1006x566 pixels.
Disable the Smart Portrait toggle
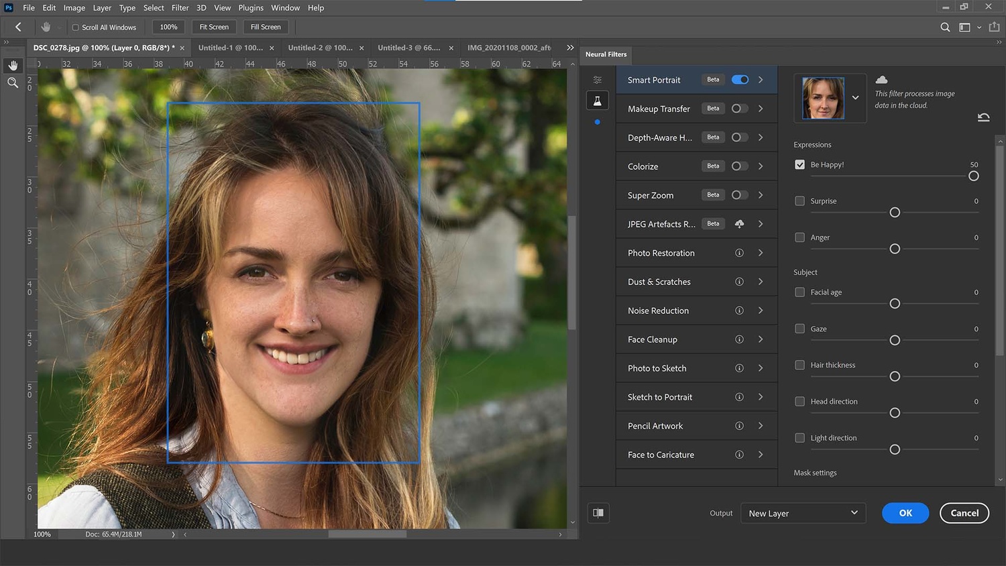(x=740, y=79)
